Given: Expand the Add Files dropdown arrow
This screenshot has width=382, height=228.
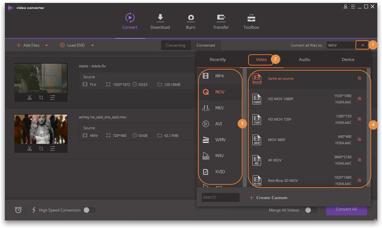Looking at the screenshot, I should pos(46,45).
